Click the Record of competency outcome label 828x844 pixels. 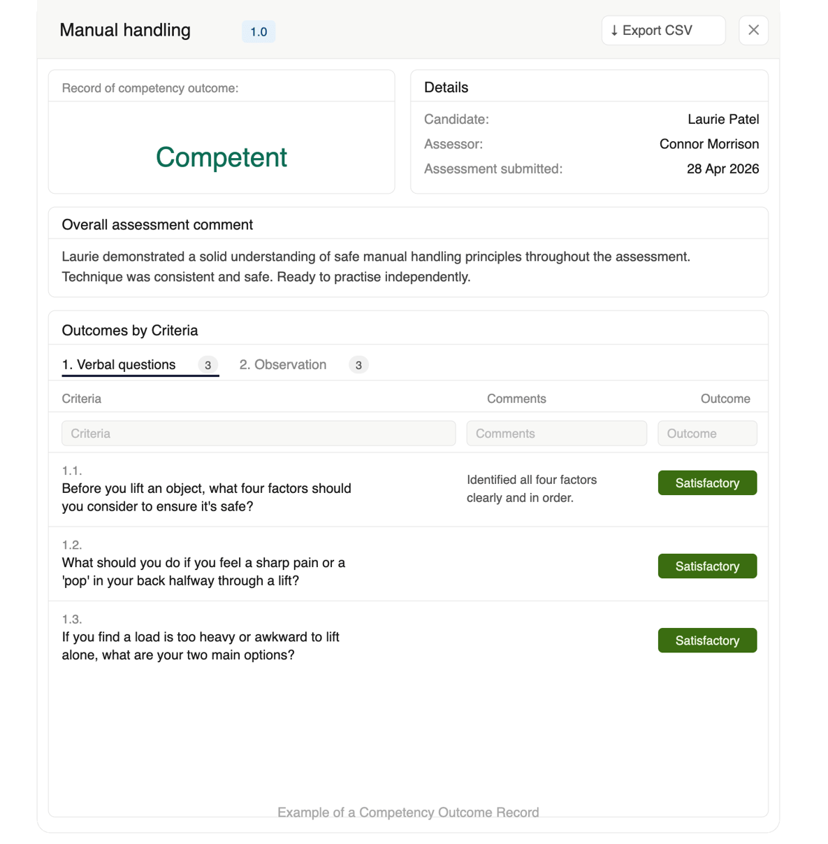tap(150, 88)
